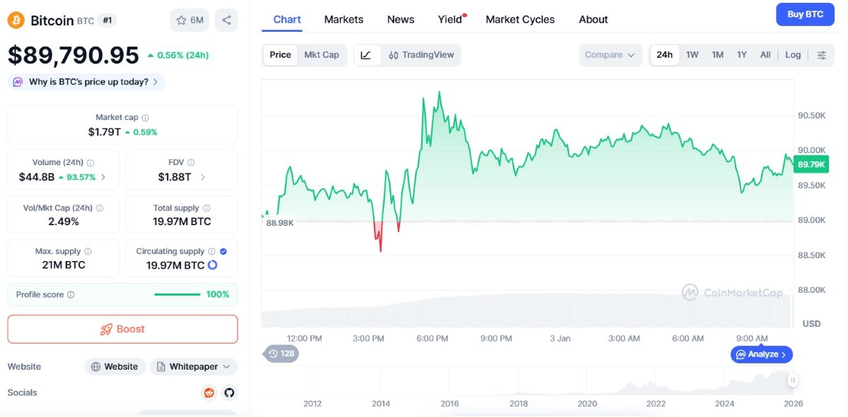
Task: Open the share icon button
Action: (226, 20)
